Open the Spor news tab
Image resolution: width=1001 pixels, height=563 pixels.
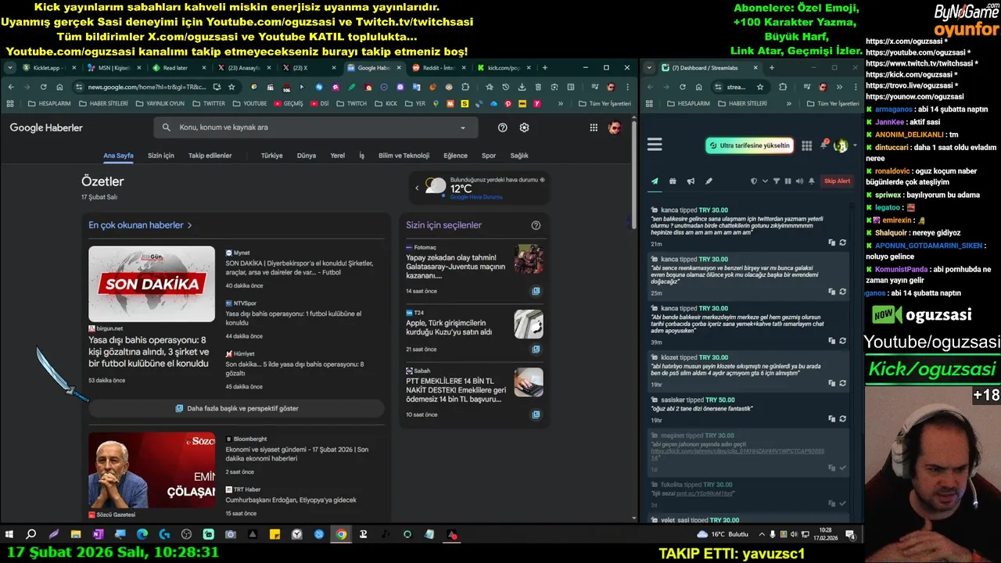(489, 156)
